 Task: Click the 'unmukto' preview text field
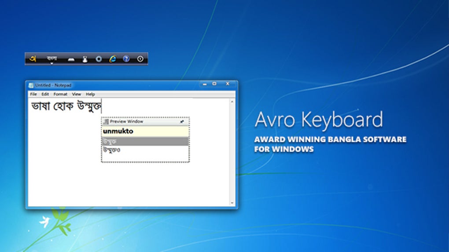tap(145, 131)
